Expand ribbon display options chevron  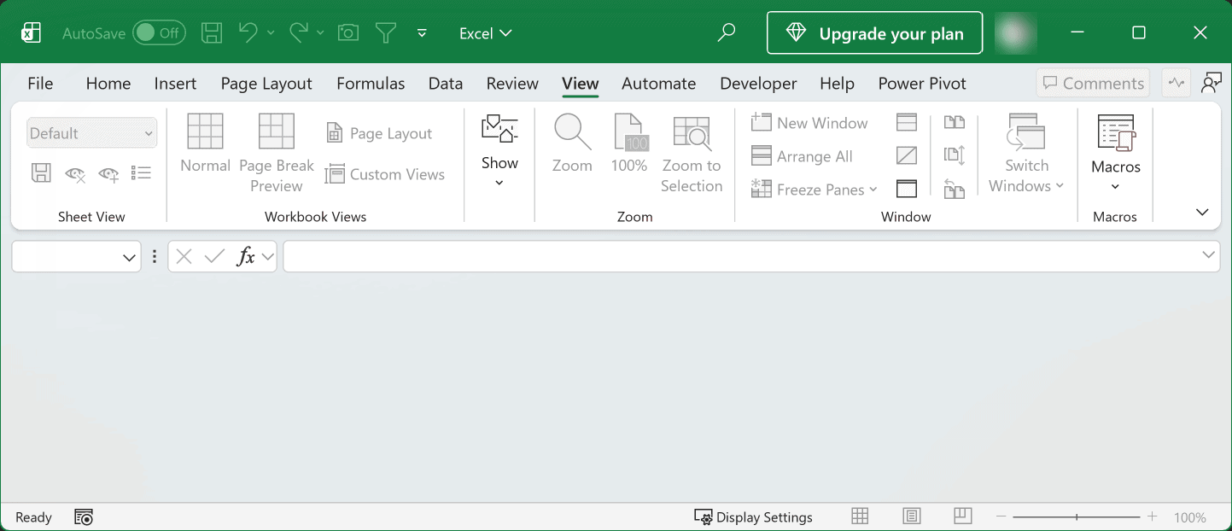tap(1202, 212)
